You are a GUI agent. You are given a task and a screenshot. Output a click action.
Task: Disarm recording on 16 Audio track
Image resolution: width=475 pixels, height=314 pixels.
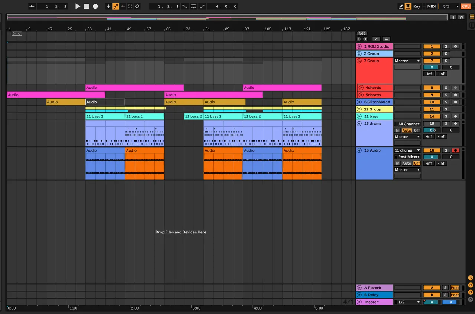(455, 150)
